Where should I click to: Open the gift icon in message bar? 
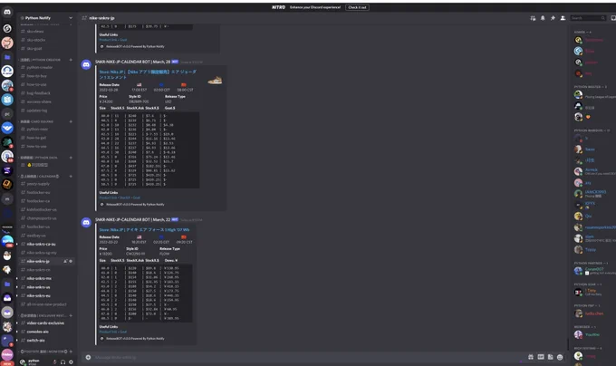531,357
